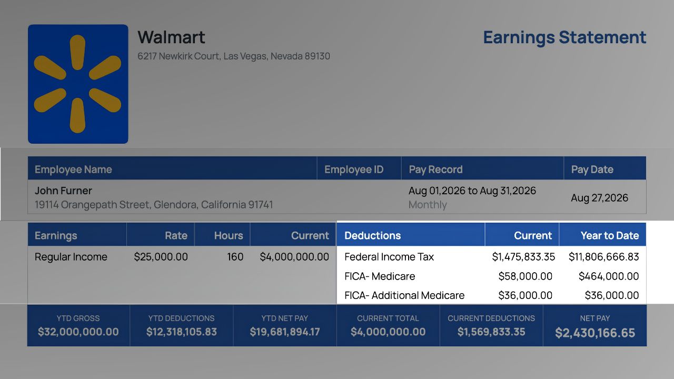Click the hours value 160
Image resolution: width=674 pixels, height=379 pixels.
click(x=235, y=257)
